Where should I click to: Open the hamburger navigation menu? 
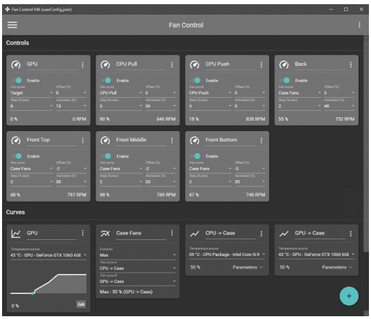tap(12, 25)
